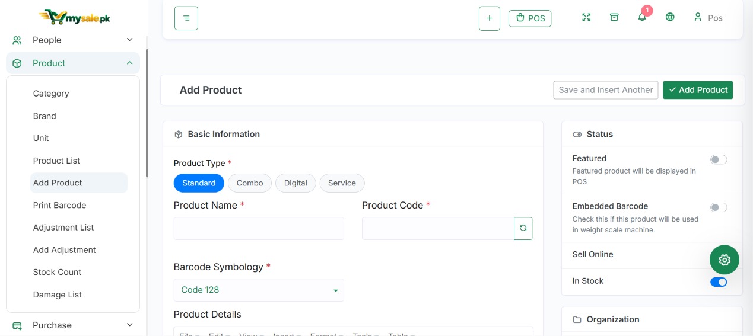Collapse the Product menu chevron

tap(130, 63)
